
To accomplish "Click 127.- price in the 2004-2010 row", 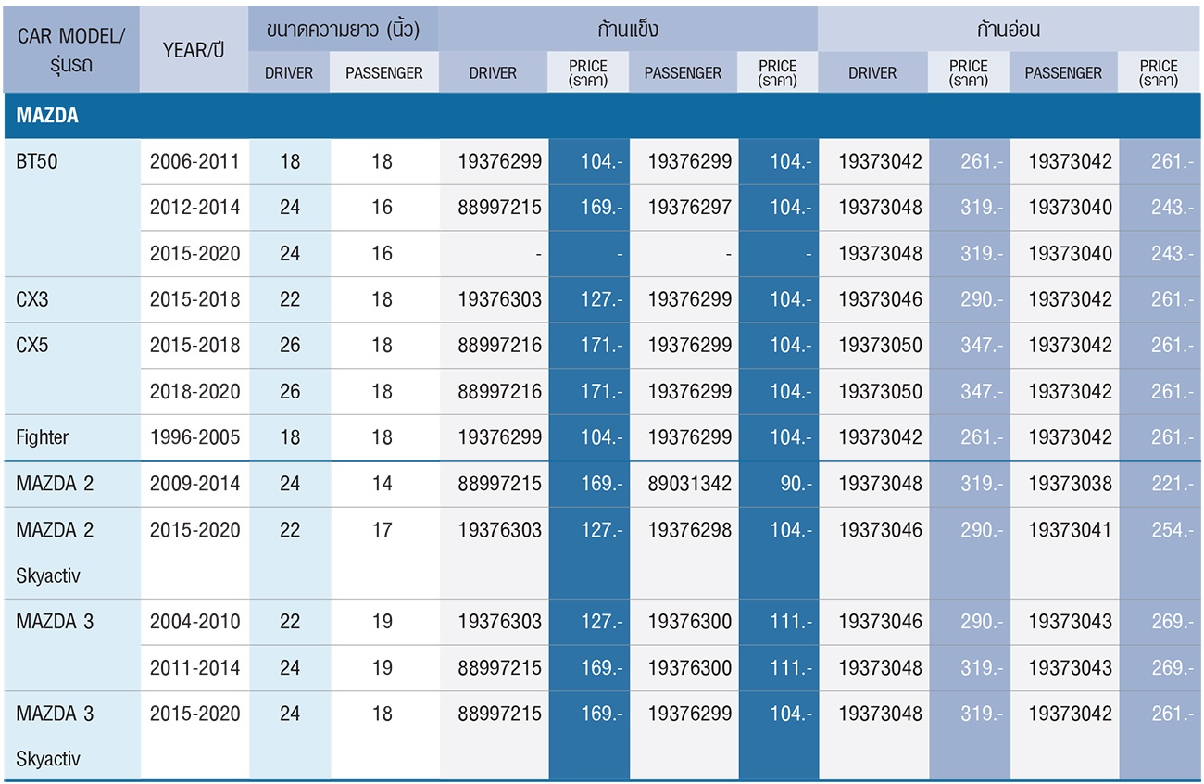I will click(602, 621).
